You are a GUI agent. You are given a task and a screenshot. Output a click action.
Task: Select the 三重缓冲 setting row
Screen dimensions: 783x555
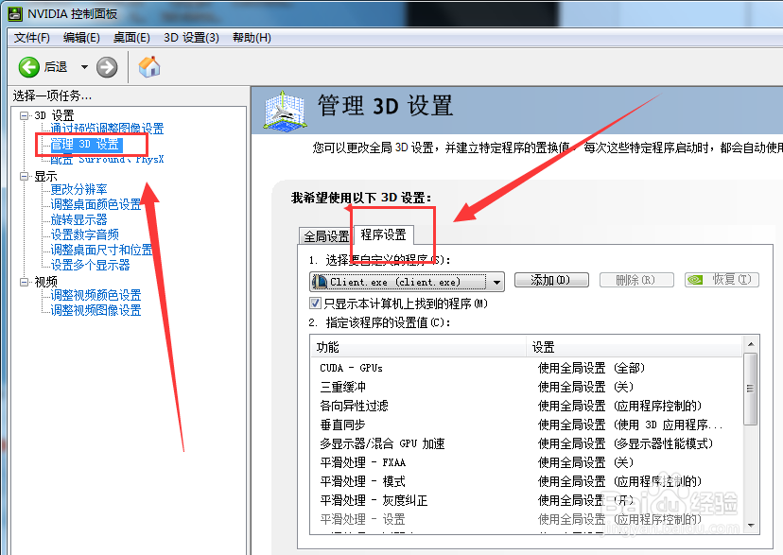(527, 387)
